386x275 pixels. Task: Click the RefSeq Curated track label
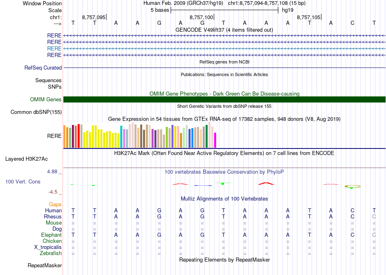43,68
